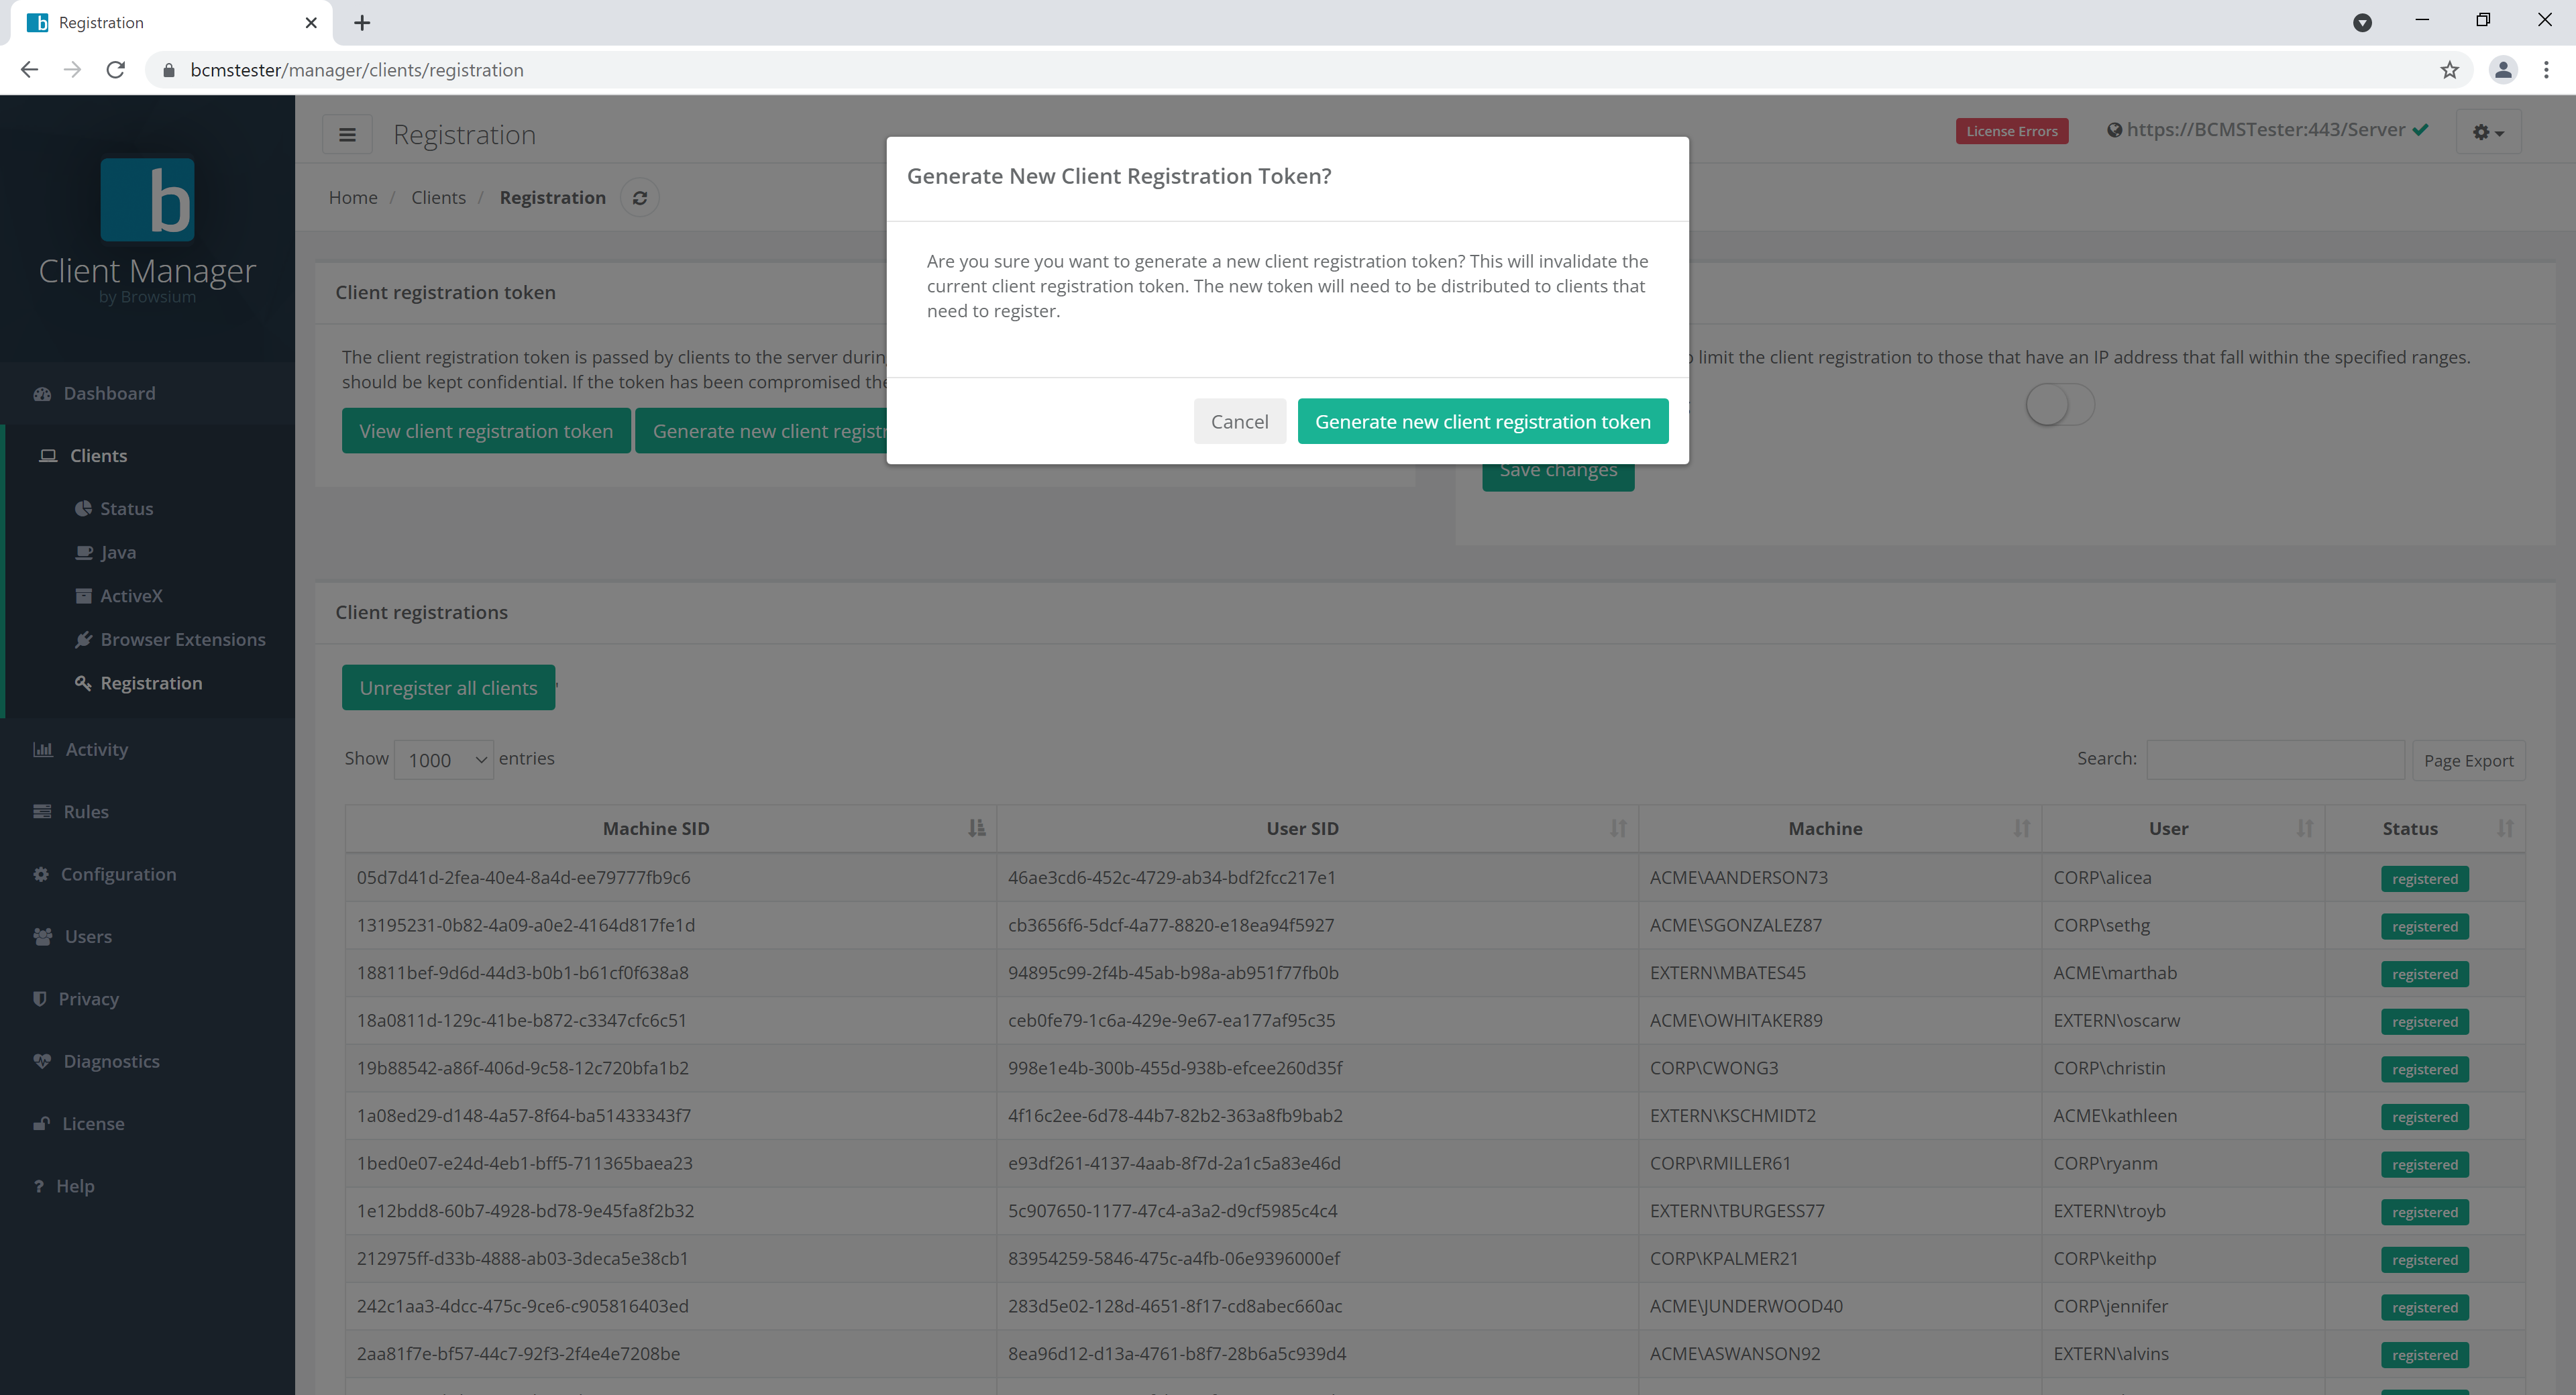Select the ActiveX sidebar icon
The image size is (2576, 1395).
[85, 595]
